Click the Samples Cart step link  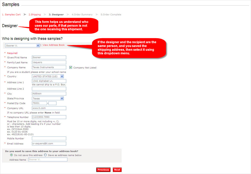coord(11,14)
